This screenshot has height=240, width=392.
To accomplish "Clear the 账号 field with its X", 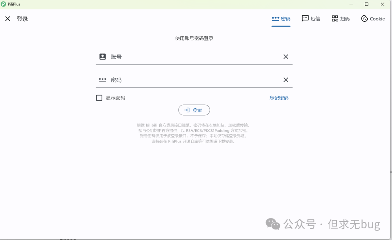I will pos(286,57).
